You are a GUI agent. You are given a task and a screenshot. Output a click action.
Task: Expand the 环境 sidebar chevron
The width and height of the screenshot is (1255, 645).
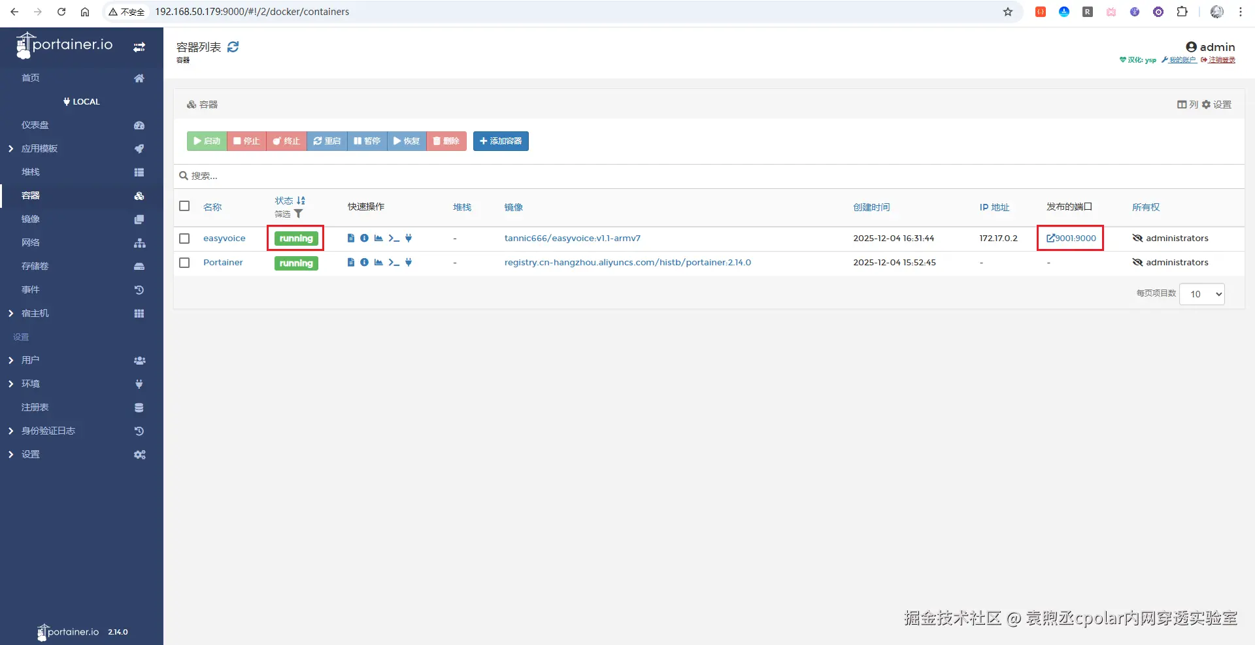pos(10,384)
